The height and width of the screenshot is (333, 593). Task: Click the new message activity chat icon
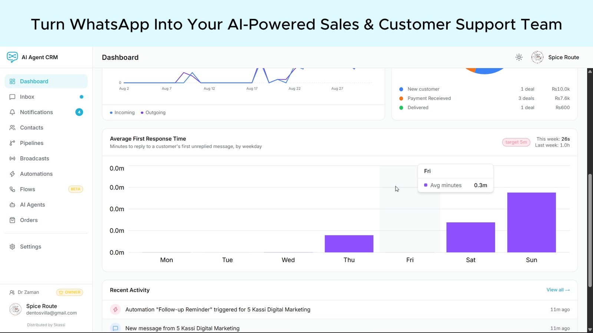click(x=115, y=328)
